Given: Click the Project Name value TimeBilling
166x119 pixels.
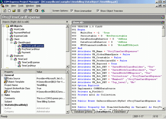Looking at the screenshot, I should click(42, 85).
